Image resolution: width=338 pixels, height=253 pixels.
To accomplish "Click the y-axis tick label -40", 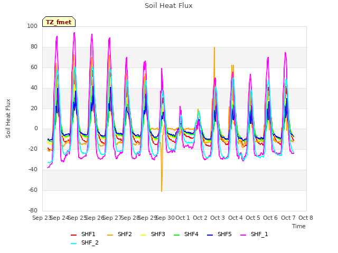I will click(x=33, y=170).
